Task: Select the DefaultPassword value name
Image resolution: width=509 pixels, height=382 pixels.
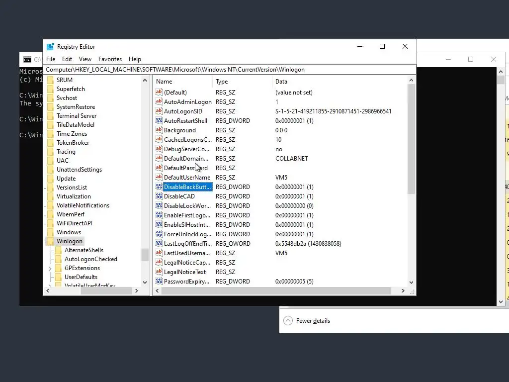Action: (186, 168)
